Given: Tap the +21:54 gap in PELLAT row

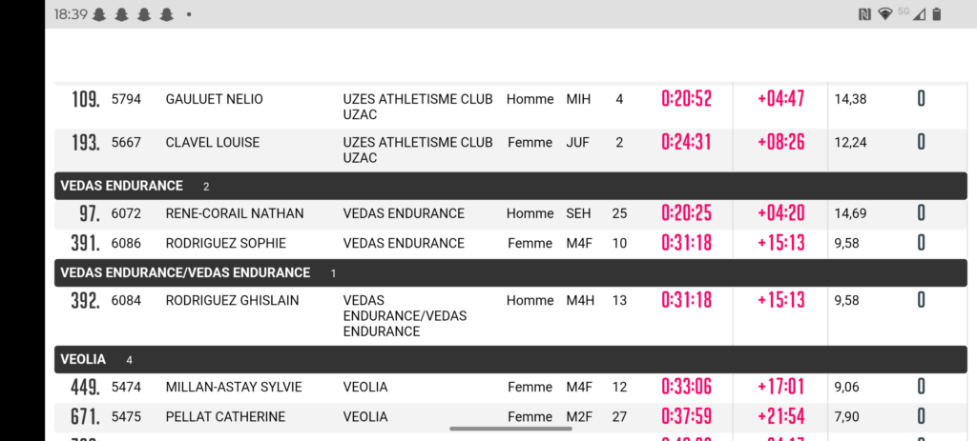Looking at the screenshot, I should point(780,416).
